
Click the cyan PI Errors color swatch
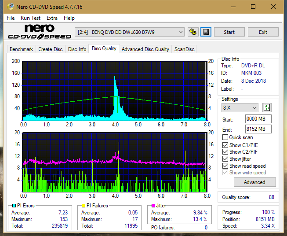(14, 206)
